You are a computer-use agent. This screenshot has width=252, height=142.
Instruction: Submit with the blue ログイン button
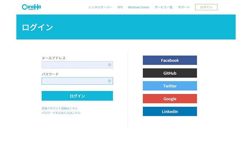pos(77,96)
